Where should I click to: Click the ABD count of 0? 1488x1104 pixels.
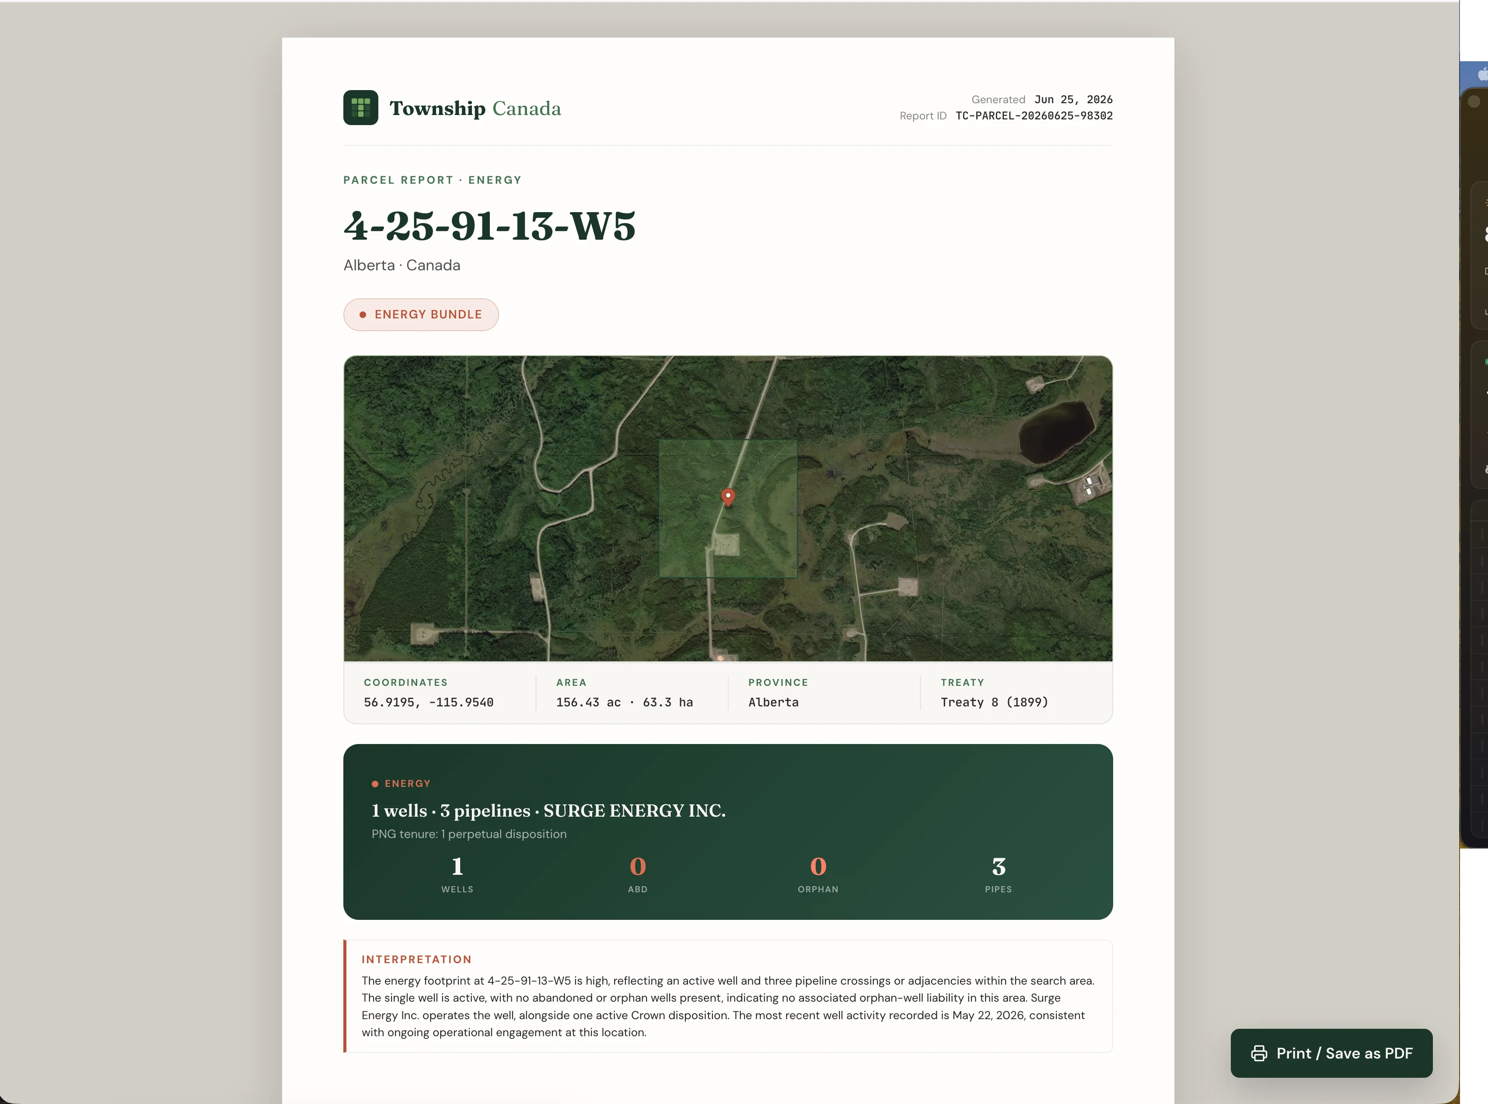(638, 867)
